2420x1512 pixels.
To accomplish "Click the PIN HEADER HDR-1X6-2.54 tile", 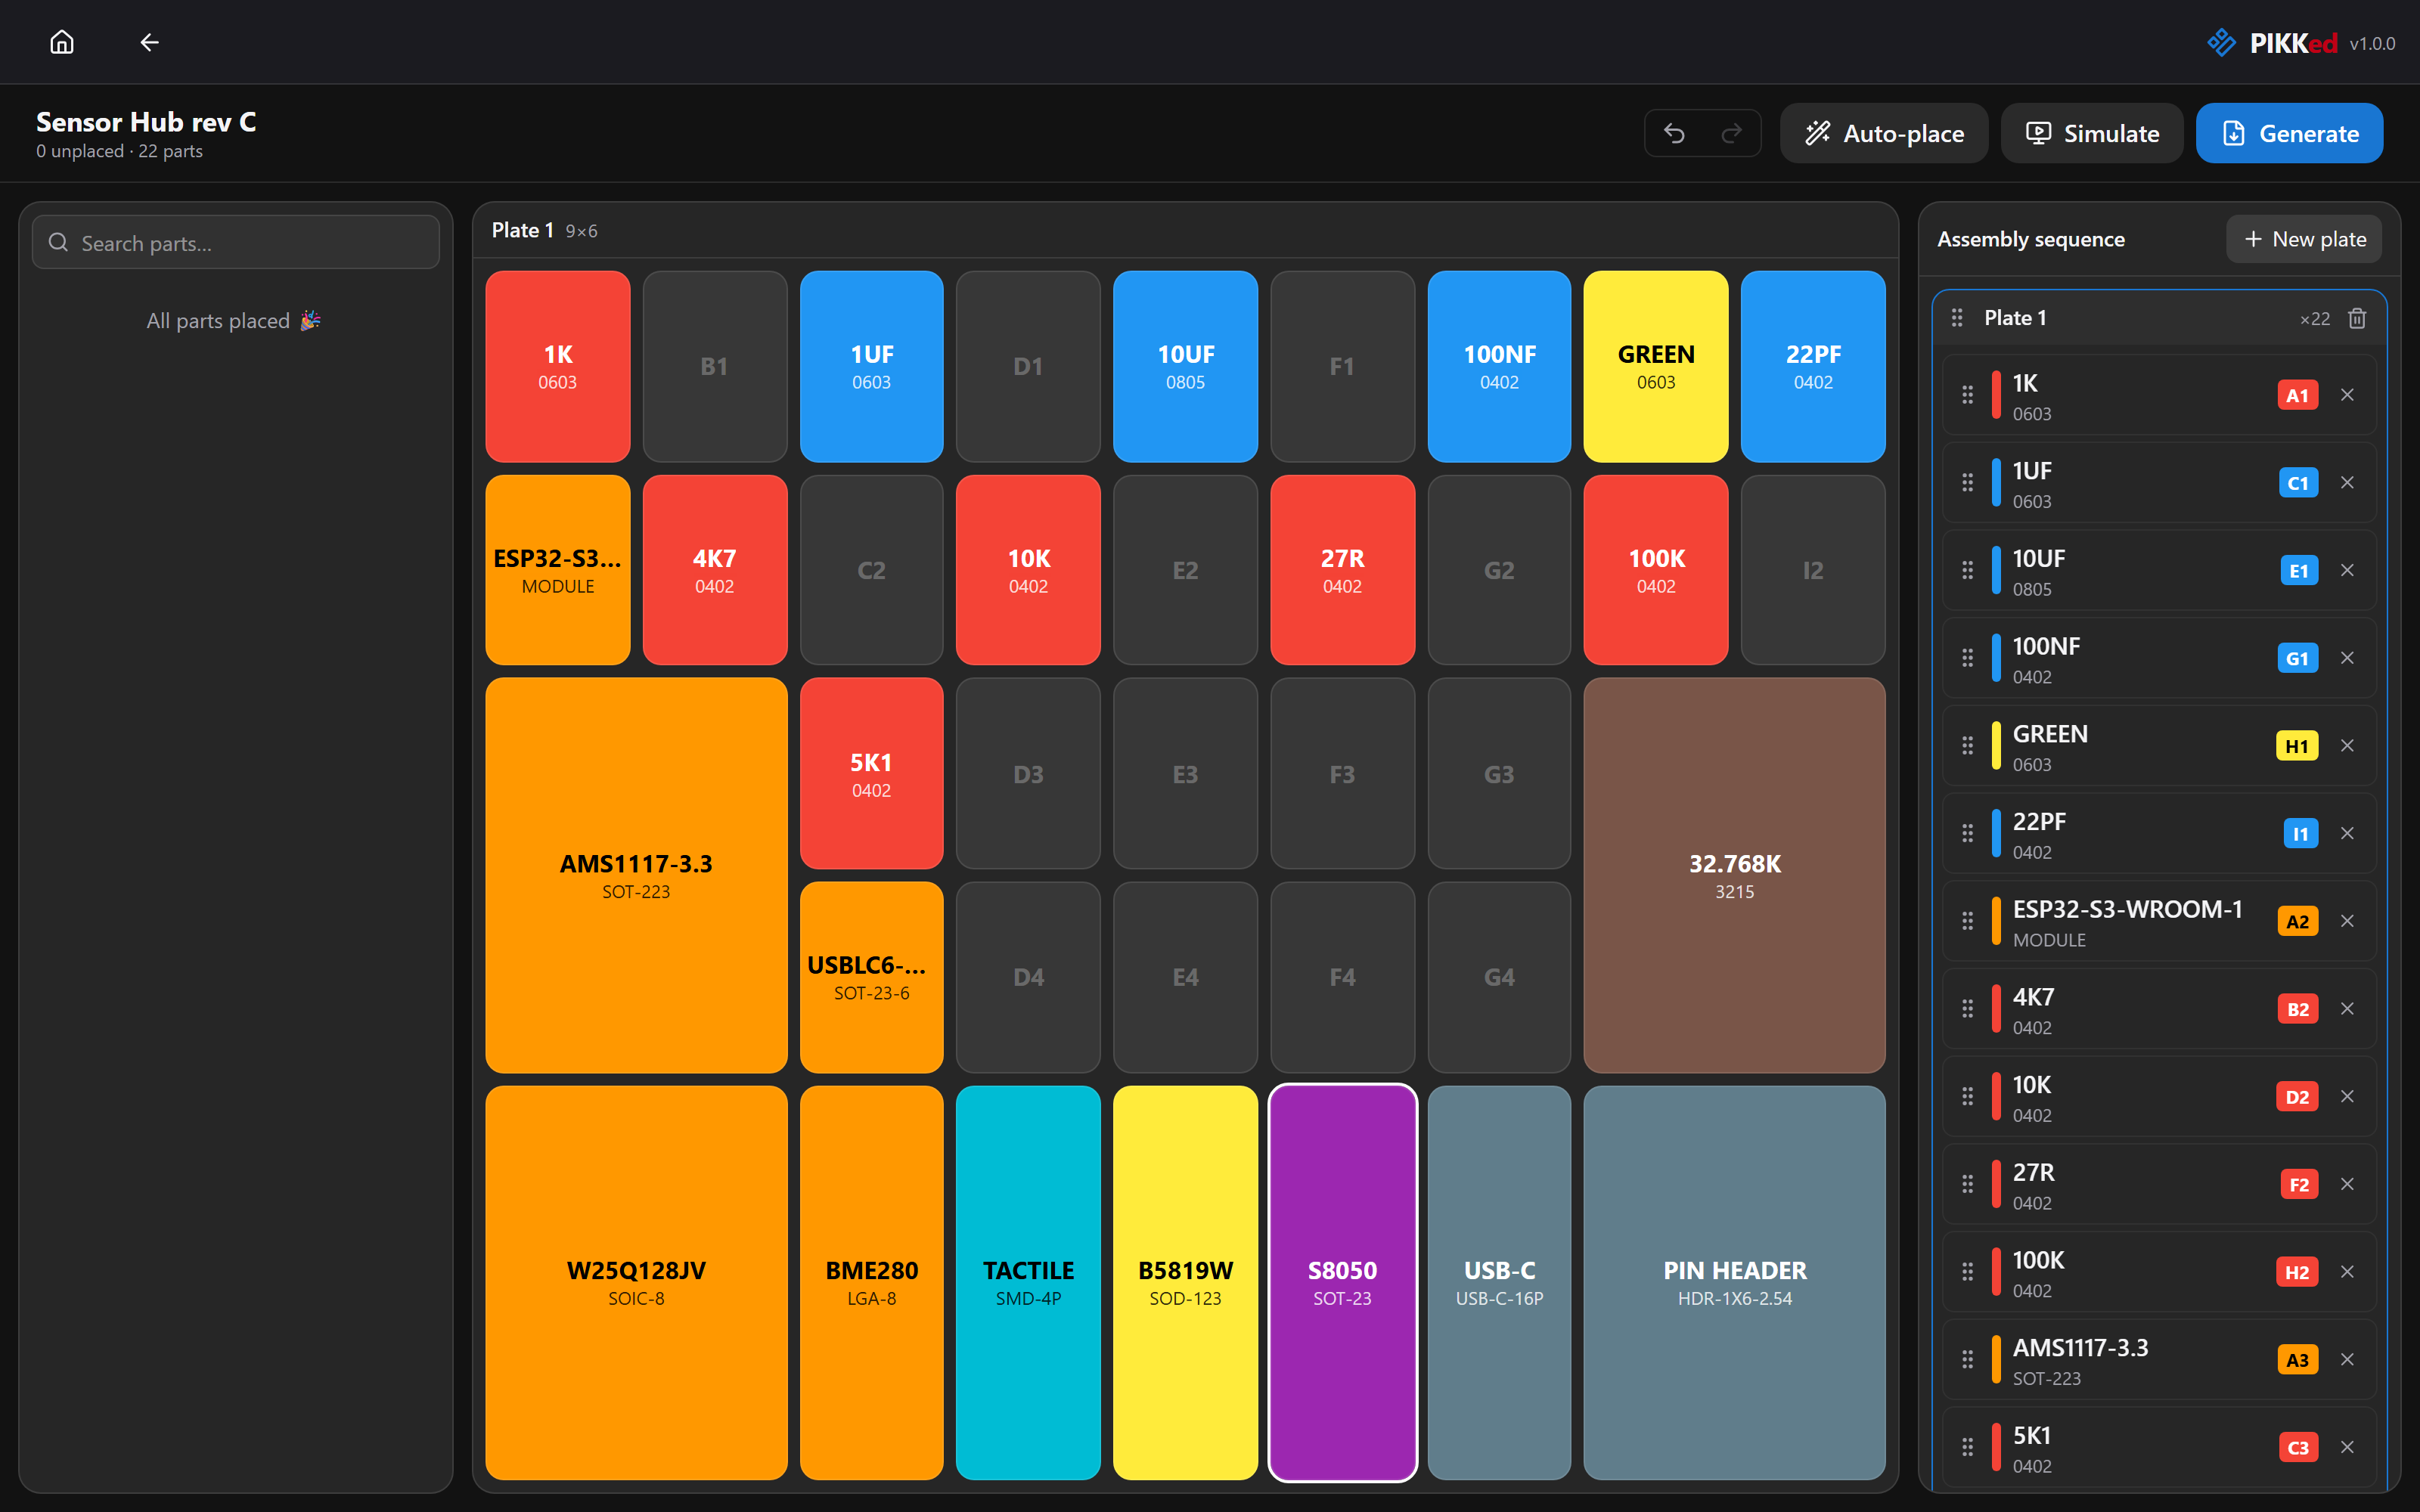I will coord(1735,1283).
